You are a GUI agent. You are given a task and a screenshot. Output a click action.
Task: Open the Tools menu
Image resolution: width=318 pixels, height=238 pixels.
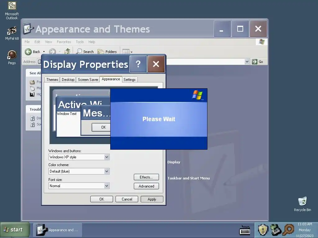coord(80,42)
